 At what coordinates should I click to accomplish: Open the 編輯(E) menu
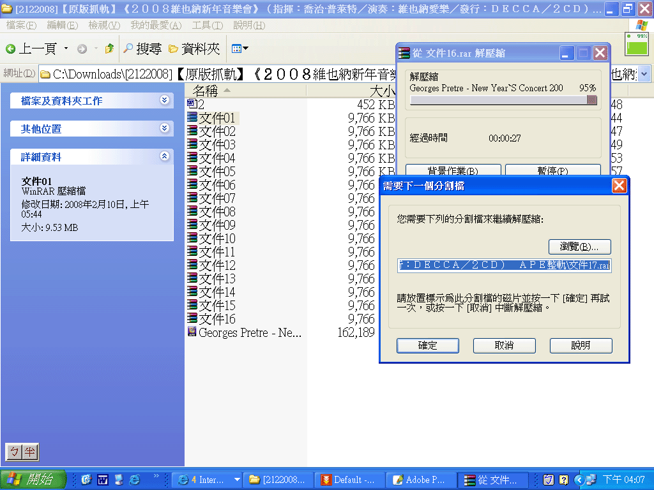62,26
